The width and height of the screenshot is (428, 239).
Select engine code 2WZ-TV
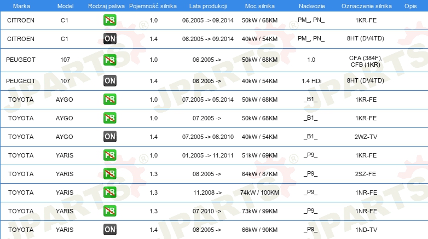pos(366,137)
